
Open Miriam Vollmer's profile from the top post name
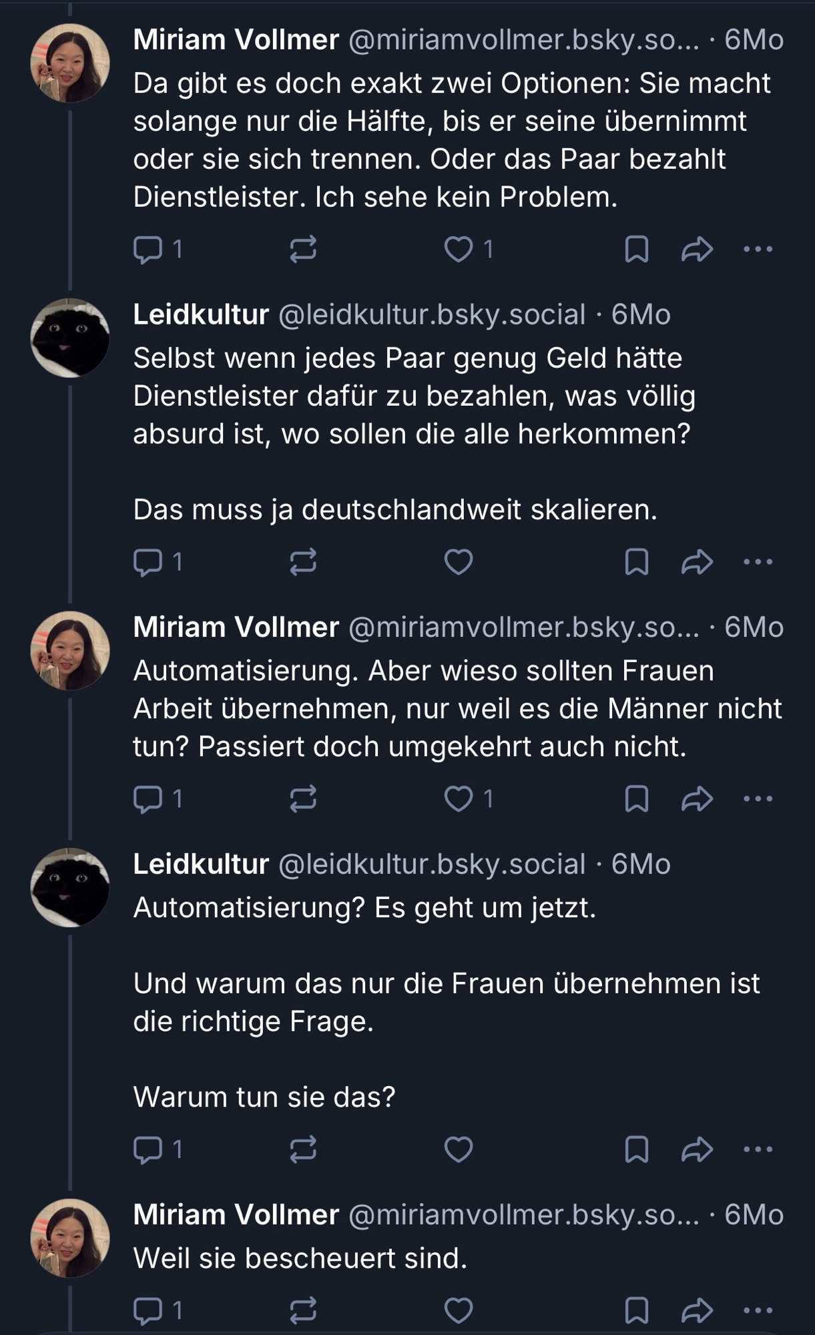(x=236, y=40)
